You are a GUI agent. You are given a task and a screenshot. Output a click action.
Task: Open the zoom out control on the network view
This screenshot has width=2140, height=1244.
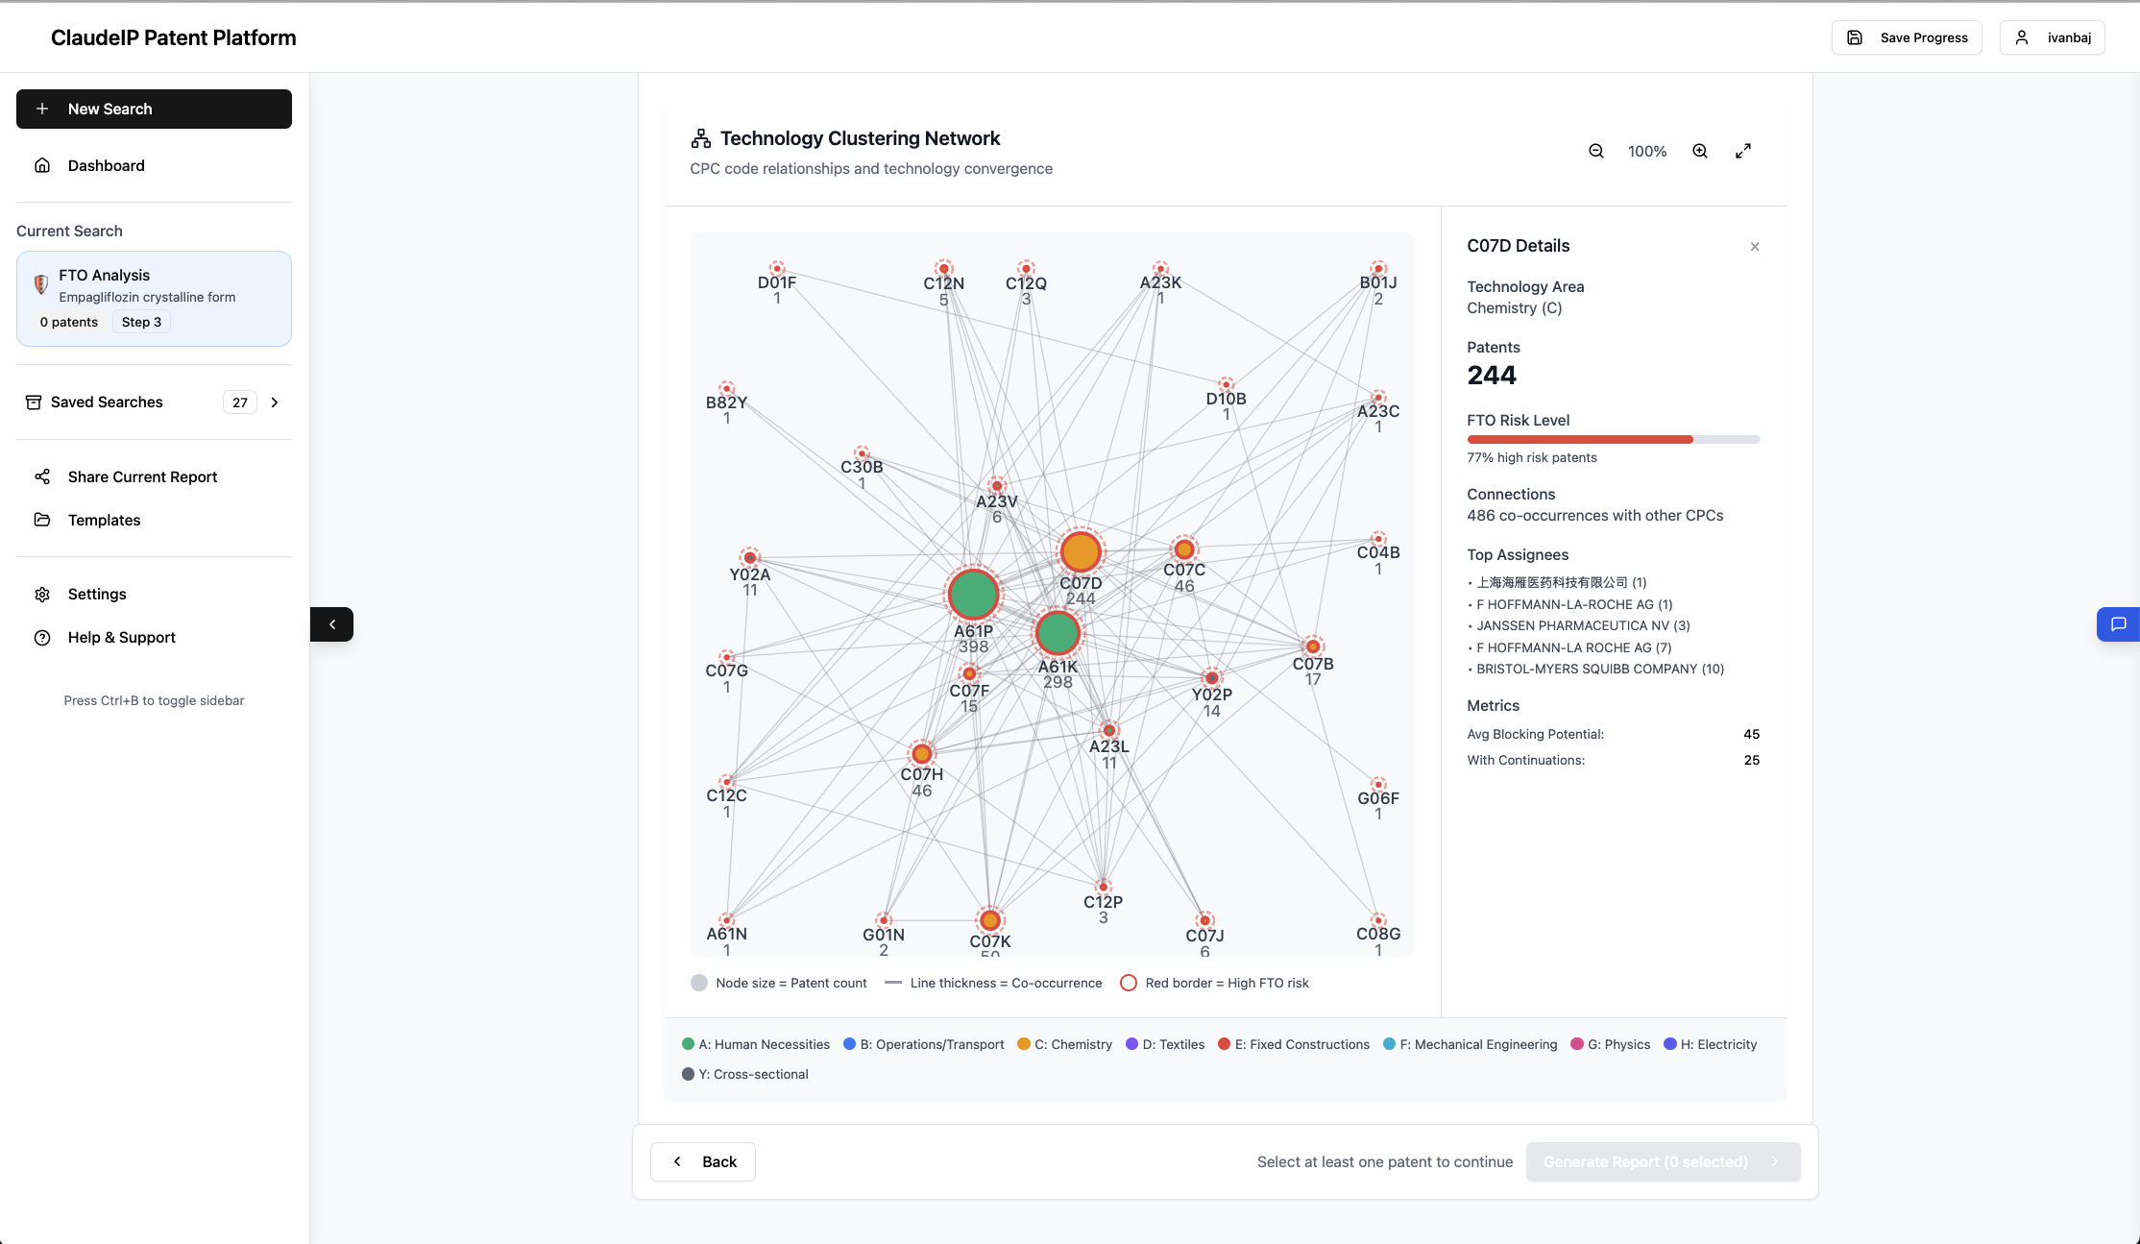coord(1595,151)
